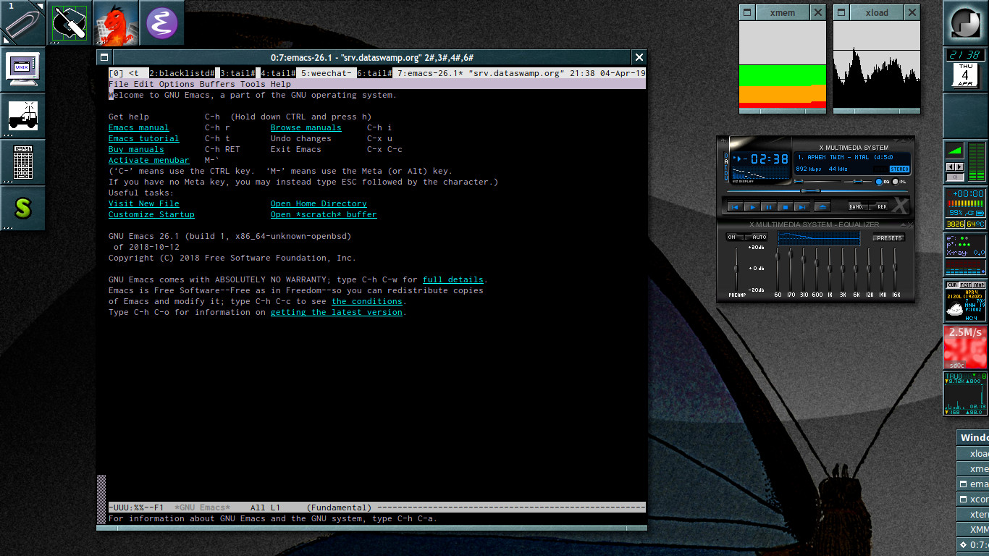Screen dimensions: 989x556
Task: Open the car icon in the left dock
Action: click(22, 115)
